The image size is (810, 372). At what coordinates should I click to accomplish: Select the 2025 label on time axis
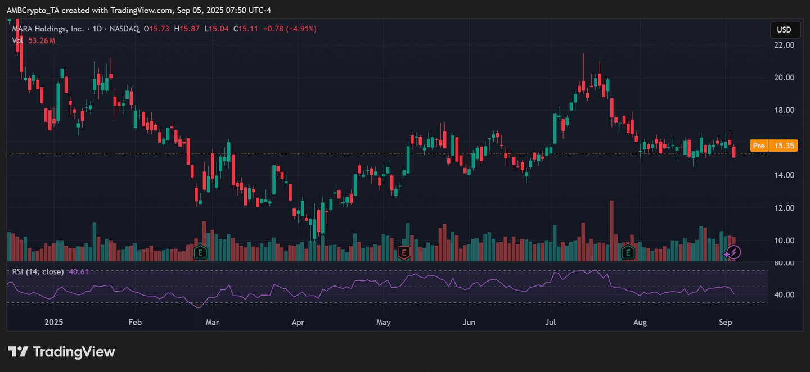(53, 323)
